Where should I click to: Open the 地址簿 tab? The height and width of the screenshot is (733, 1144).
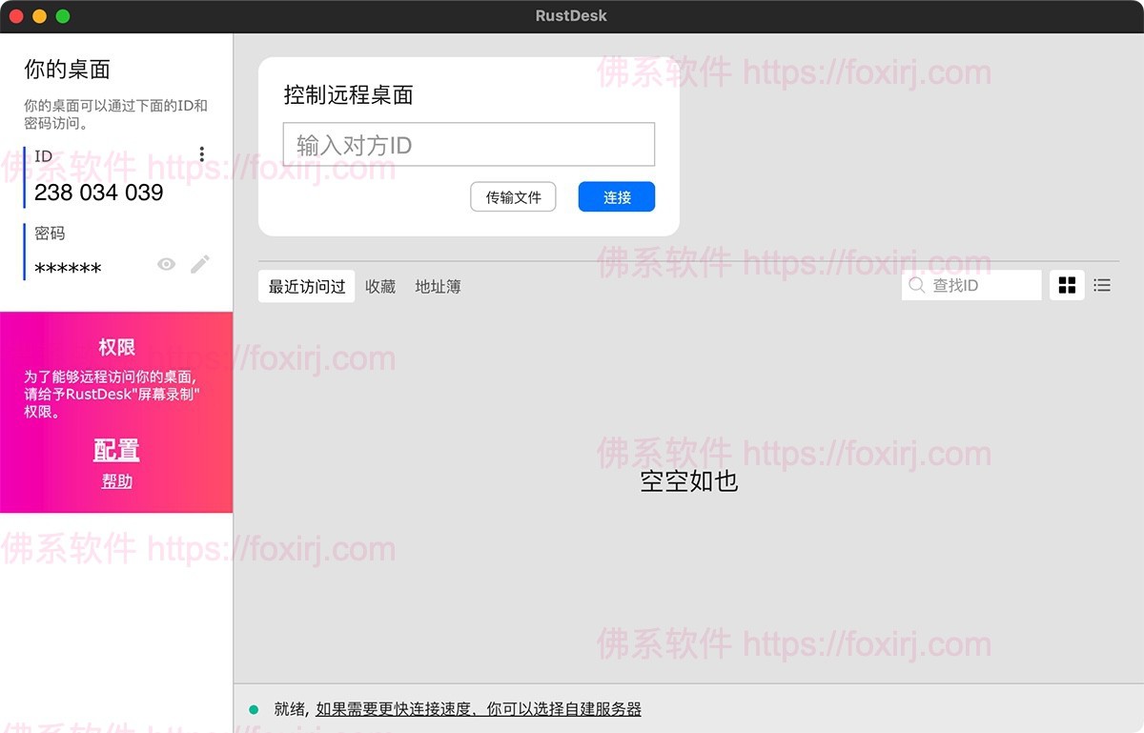[x=437, y=286]
